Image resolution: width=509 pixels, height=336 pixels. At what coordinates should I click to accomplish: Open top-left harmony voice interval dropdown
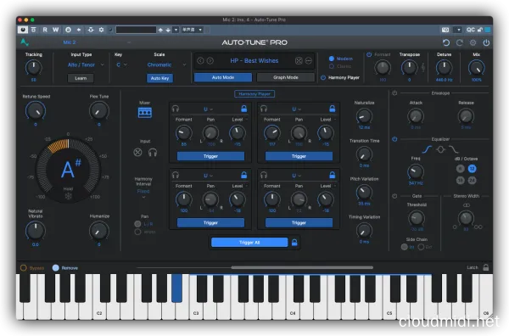tap(208, 109)
